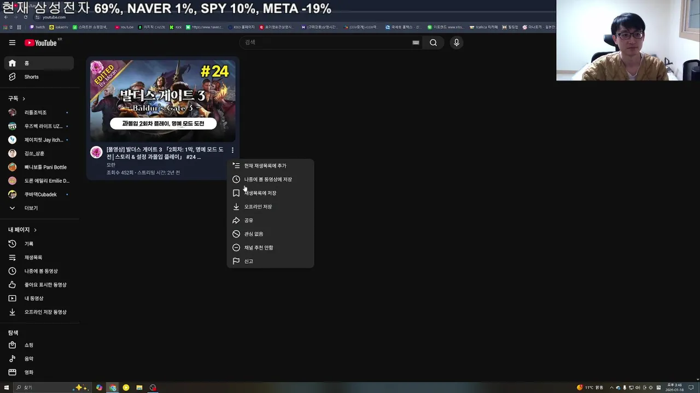Open the 우즈벡 라이프 channel
700x393 pixels.
coord(39,126)
